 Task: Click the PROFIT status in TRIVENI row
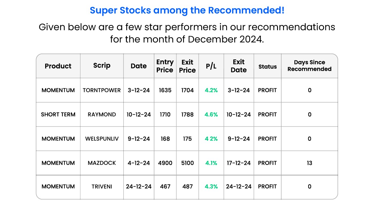point(267,187)
